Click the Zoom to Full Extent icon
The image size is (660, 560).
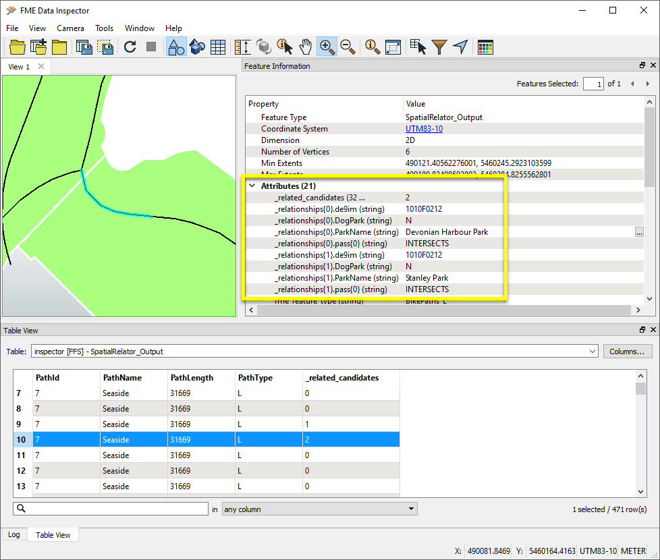coord(393,47)
